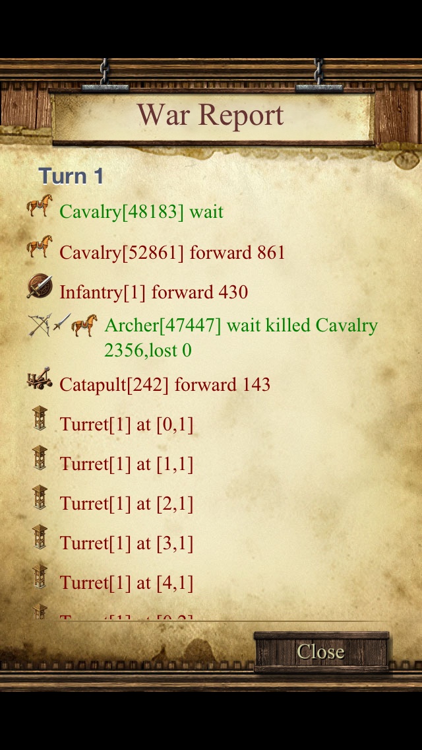Select the Infantry[1] forward 430 entry
Screen dimensions: 422x750
(154, 292)
